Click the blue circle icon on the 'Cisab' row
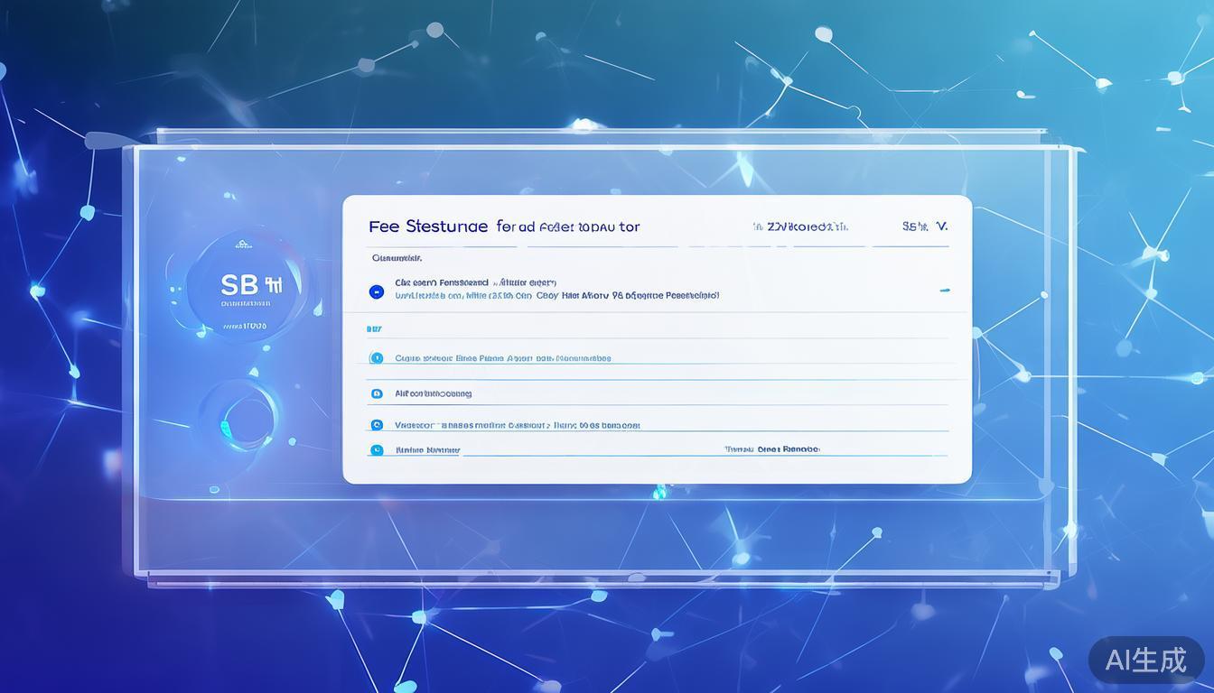 click(377, 357)
